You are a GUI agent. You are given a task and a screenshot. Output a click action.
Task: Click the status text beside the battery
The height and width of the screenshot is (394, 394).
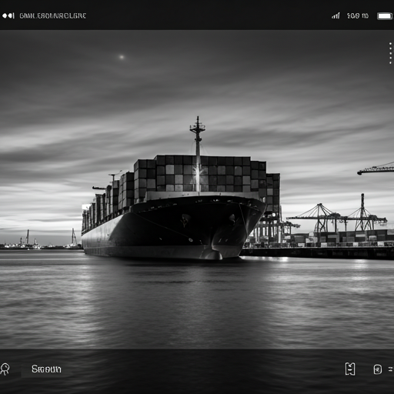point(358,16)
